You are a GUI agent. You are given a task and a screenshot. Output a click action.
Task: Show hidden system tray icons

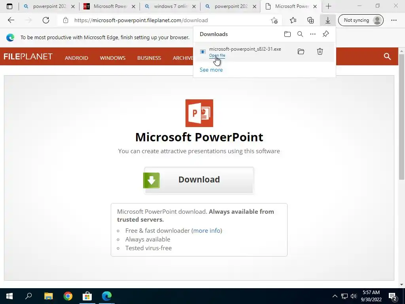[x=335, y=296]
